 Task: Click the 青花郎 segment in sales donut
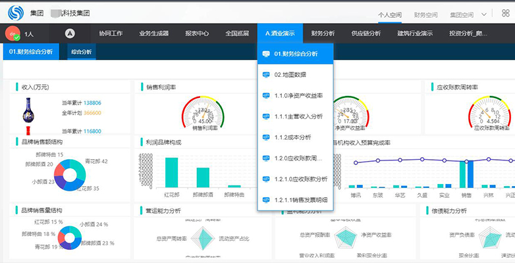click(79, 166)
